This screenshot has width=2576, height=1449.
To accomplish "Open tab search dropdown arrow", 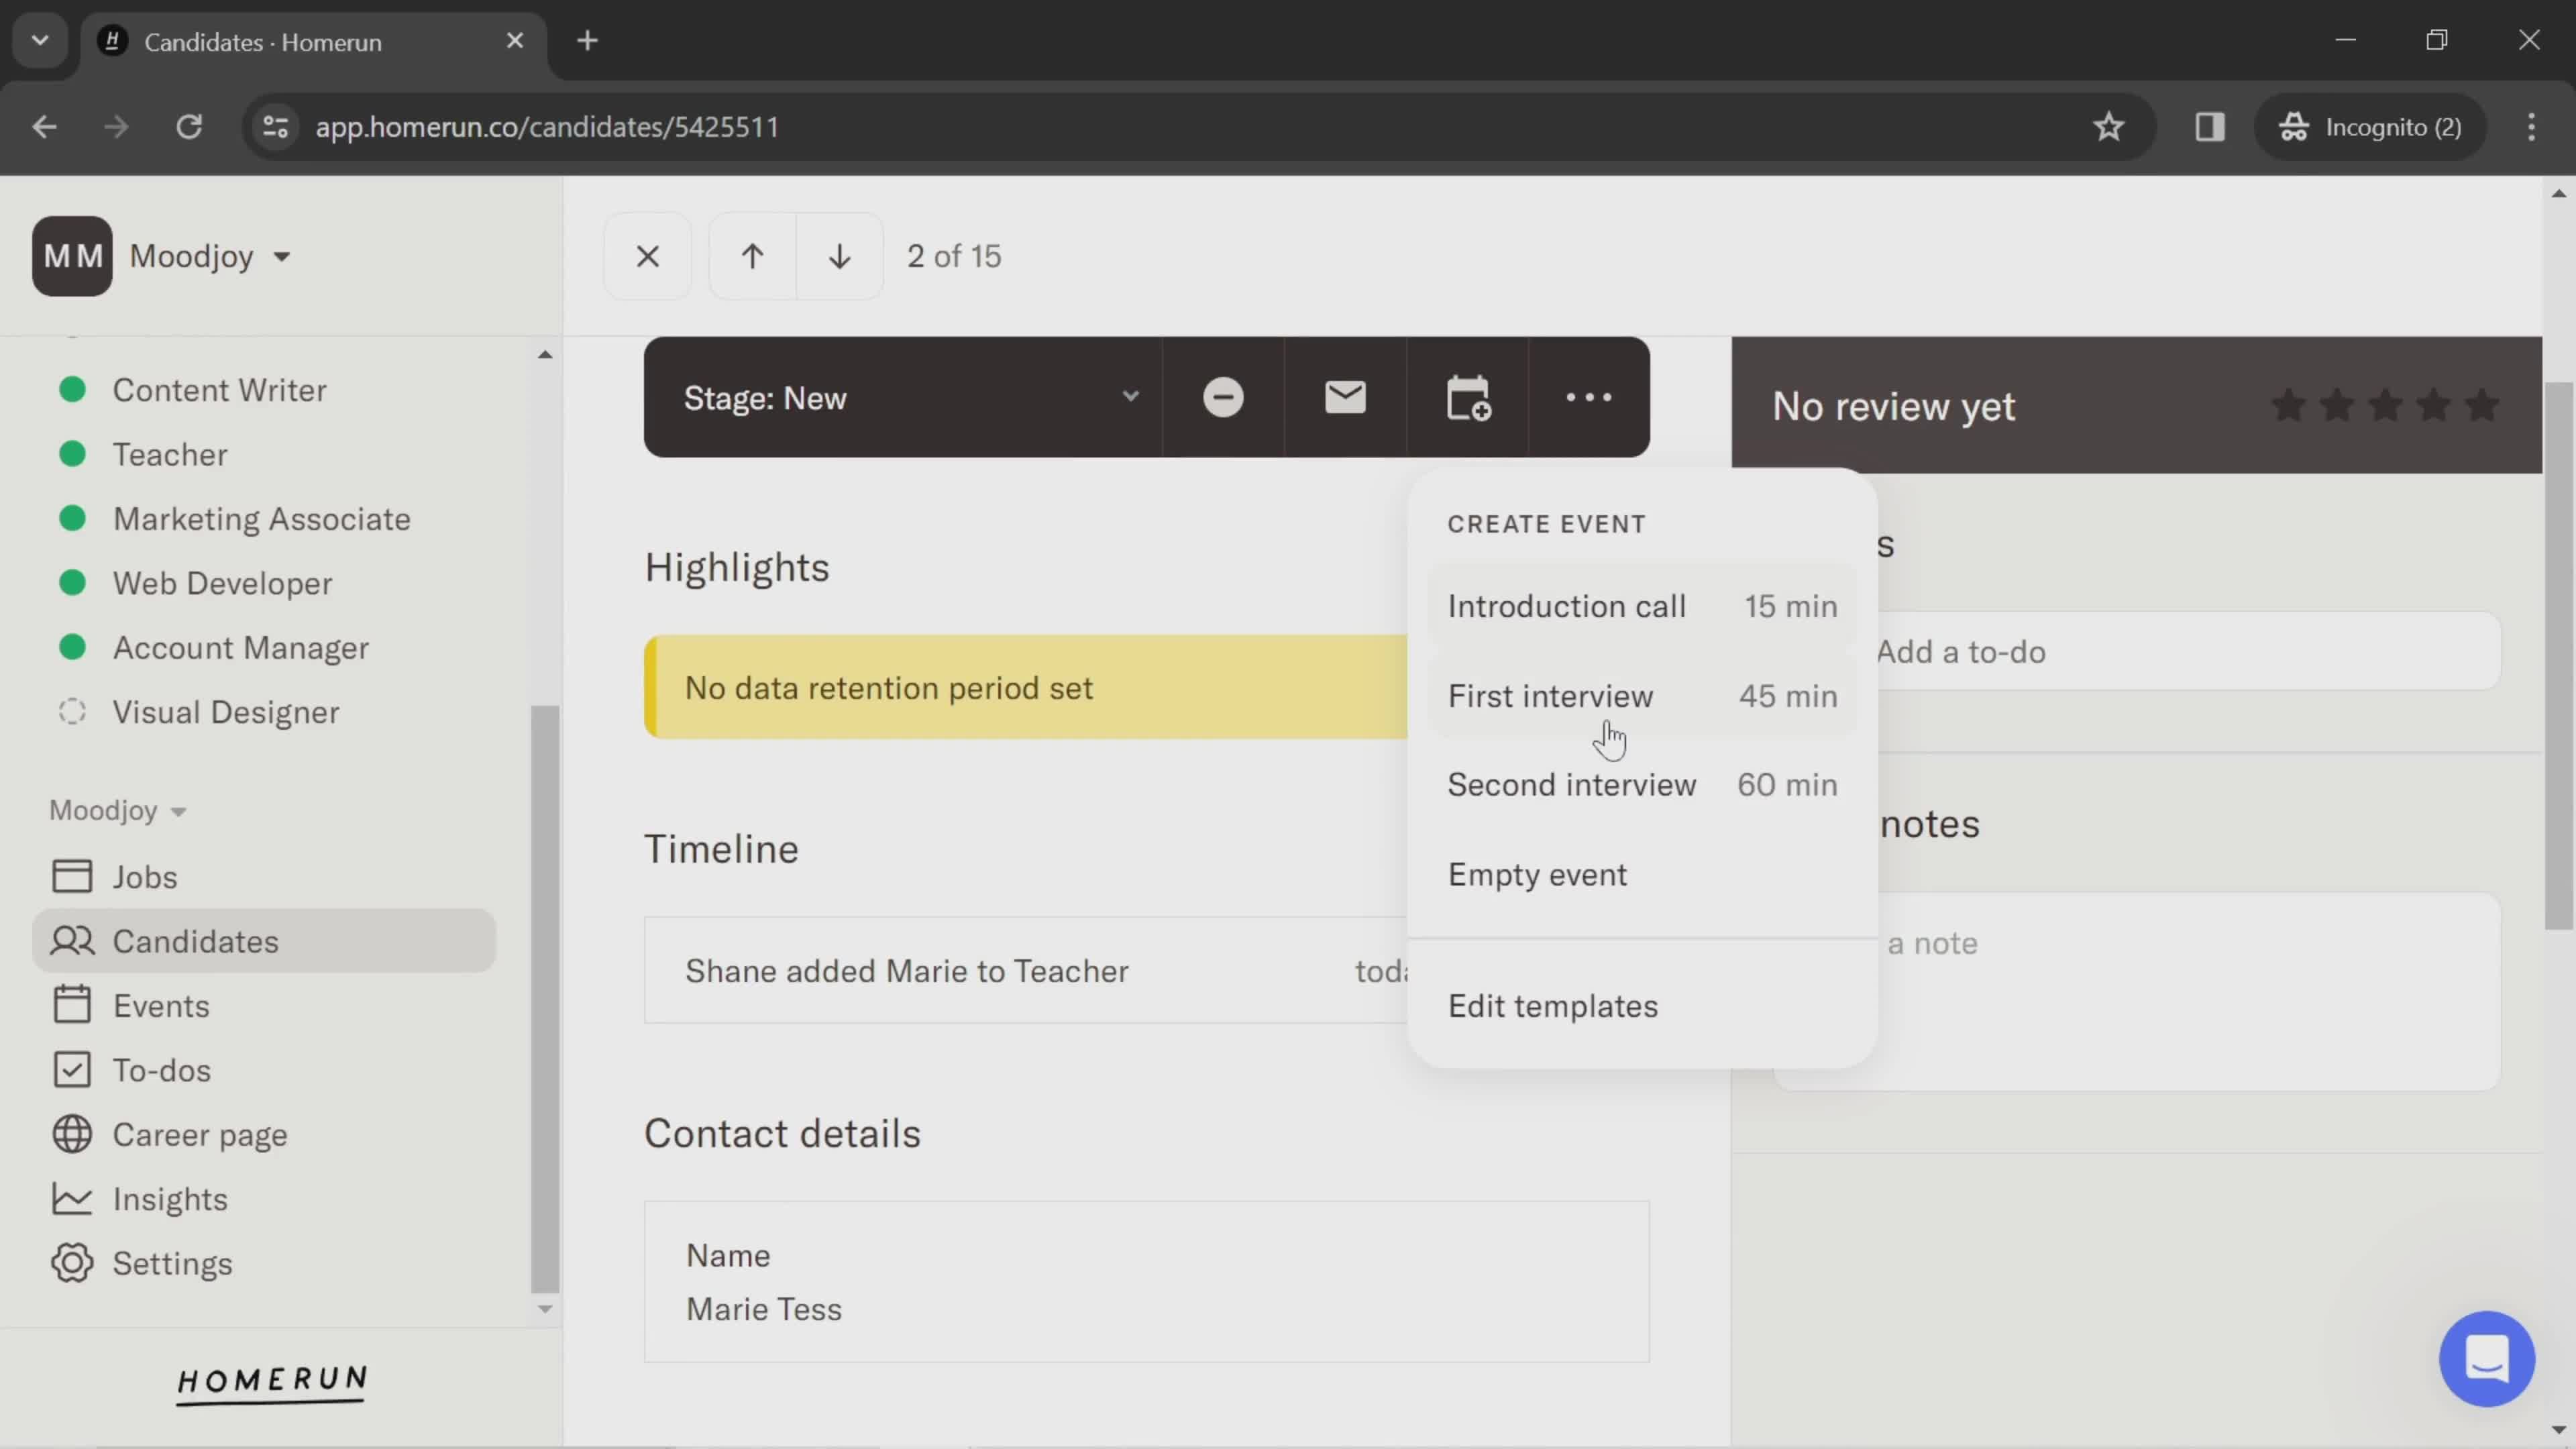I will pyautogui.click(x=40, y=41).
